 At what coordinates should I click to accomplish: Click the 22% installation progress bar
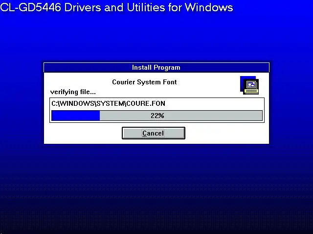[x=157, y=116]
